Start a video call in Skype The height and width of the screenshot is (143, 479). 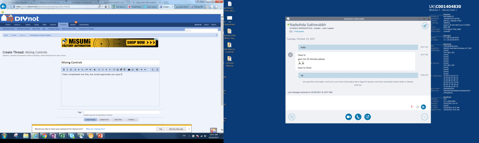[348, 117]
